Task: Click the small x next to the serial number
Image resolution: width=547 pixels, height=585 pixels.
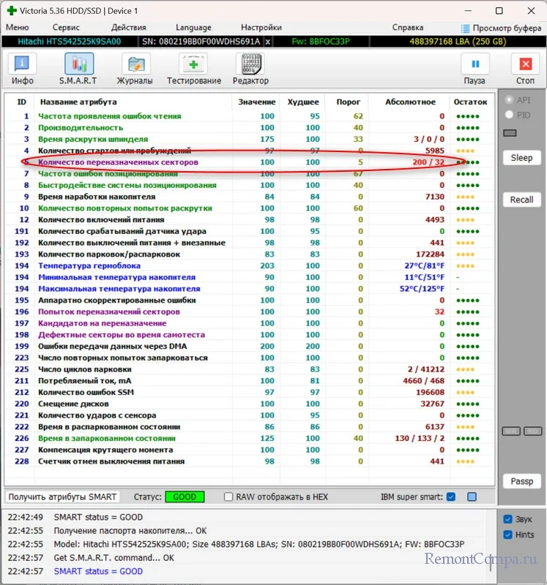Action: pyautogui.click(x=267, y=42)
